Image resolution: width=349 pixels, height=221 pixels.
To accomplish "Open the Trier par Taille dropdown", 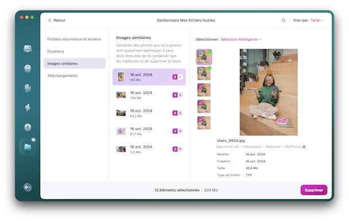I will (x=317, y=20).
